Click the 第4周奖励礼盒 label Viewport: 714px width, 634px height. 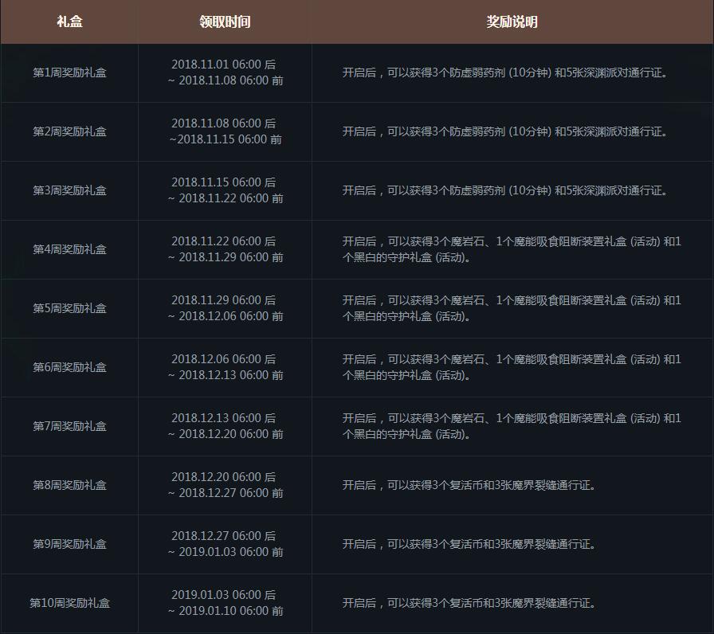pyautogui.click(x=69, y=249)
